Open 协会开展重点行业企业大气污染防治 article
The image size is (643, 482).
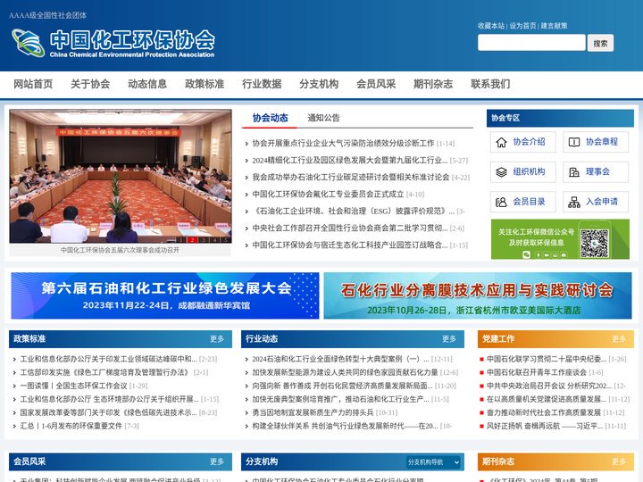tap(343, 144)
